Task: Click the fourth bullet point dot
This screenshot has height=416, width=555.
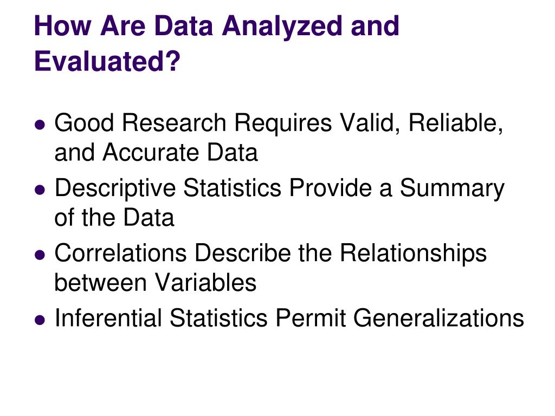Action: coord(40,320)
